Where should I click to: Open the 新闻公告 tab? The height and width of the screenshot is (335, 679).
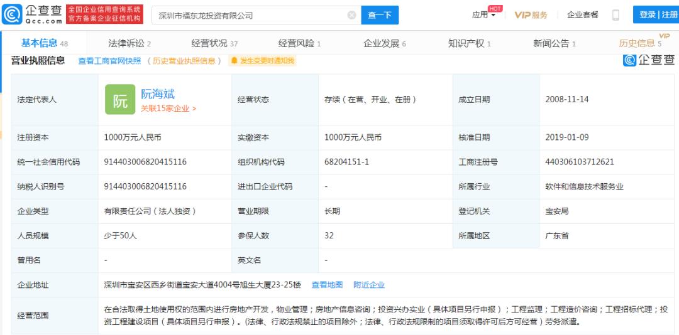(x=554, y=43)
